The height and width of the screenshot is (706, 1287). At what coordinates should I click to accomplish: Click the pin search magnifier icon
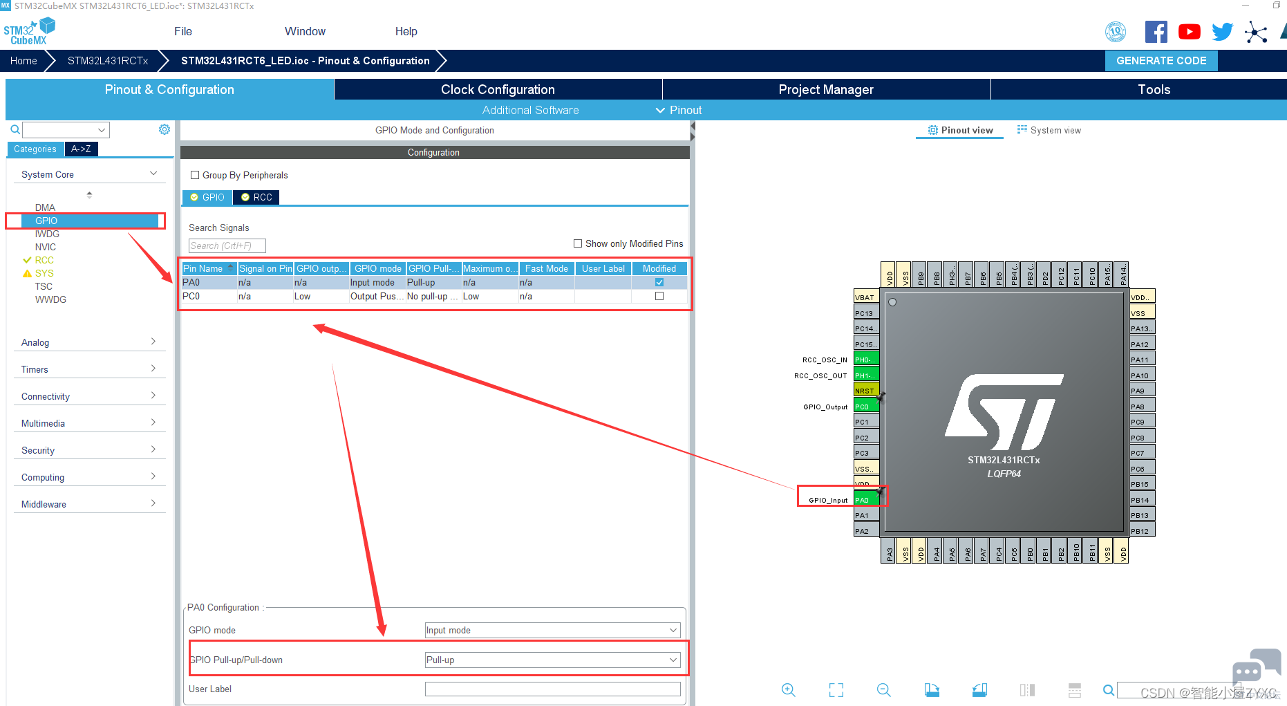[1109, 689]
